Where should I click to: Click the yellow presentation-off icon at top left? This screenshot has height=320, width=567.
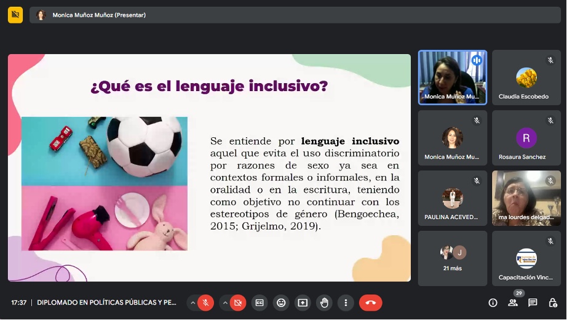coord(15,15)
